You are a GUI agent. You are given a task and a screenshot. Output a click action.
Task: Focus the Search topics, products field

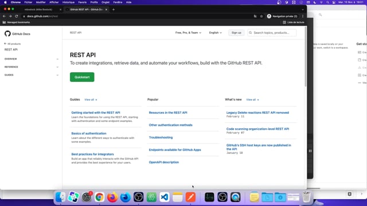272,33
